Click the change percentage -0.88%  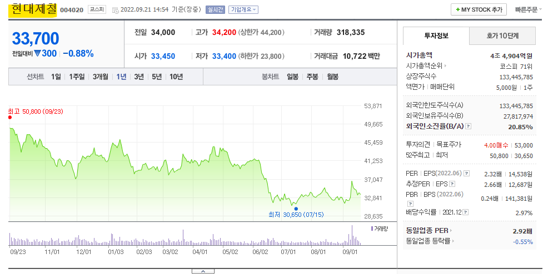click(x=78, y=53)
